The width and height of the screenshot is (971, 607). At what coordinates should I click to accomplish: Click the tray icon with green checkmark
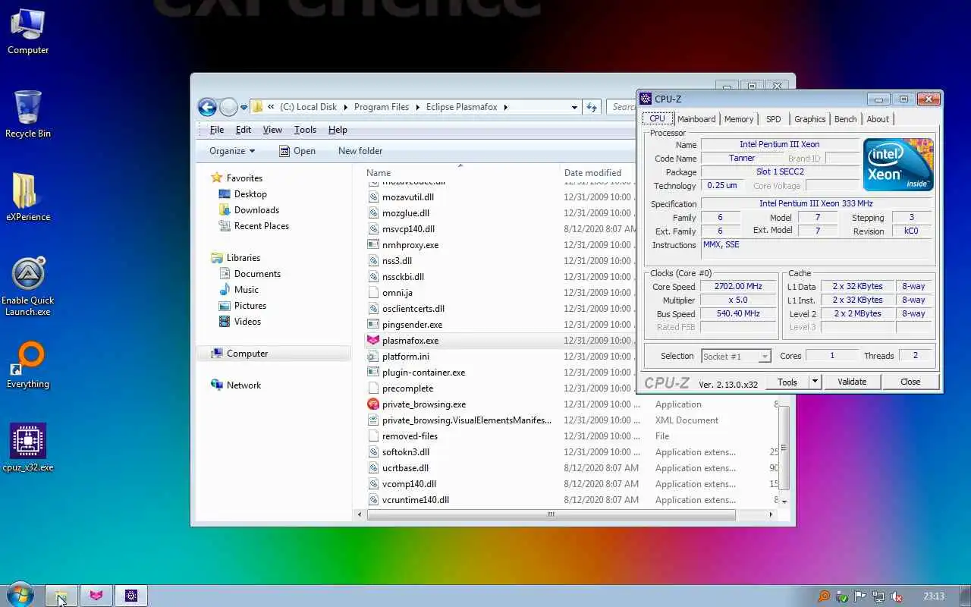click(x=842, y=596)
